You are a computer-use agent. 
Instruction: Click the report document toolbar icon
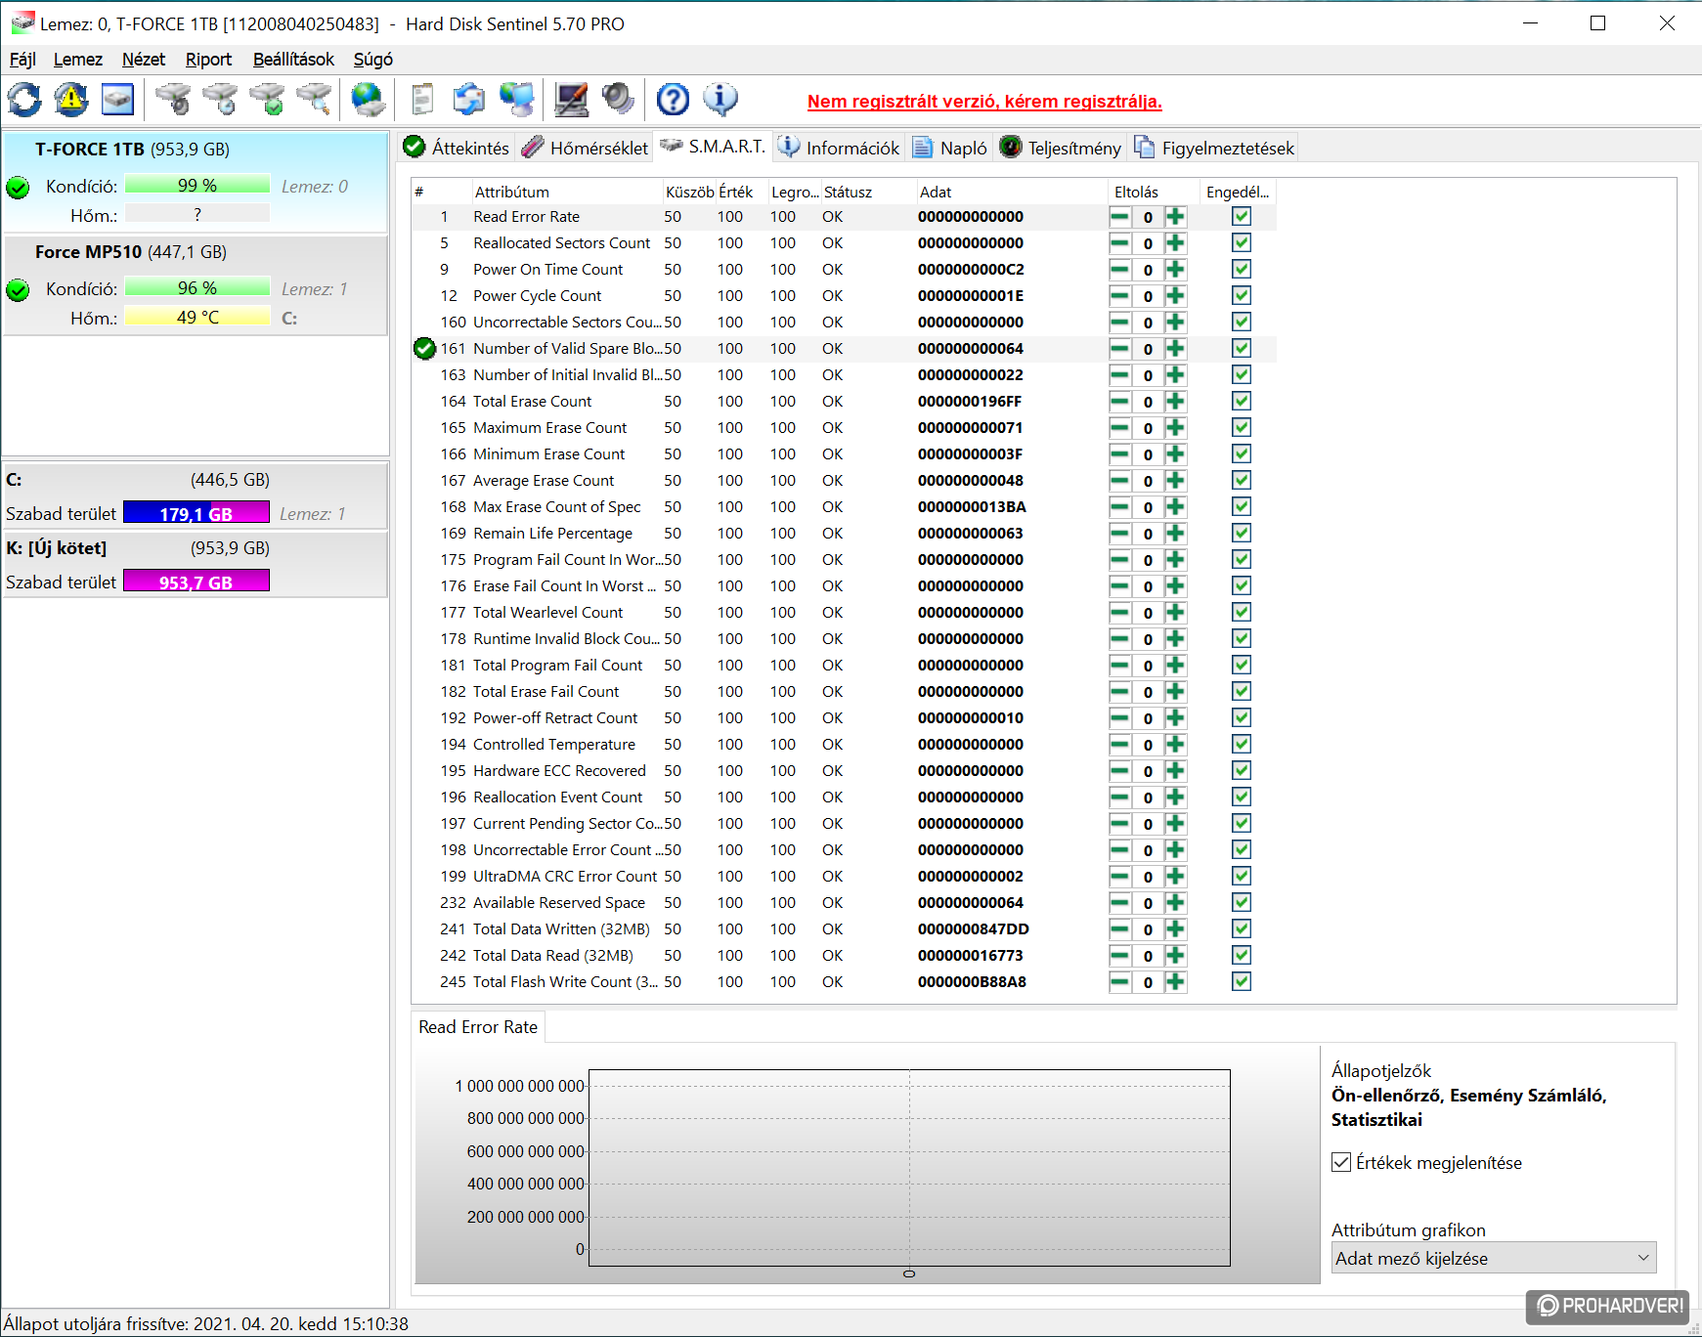pyautogui.click(x=422, y=99)
